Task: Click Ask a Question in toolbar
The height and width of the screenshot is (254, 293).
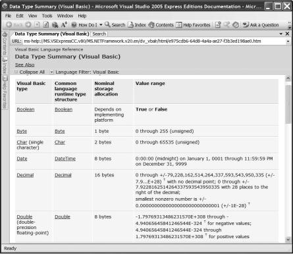Action: (x=261, y=25)
